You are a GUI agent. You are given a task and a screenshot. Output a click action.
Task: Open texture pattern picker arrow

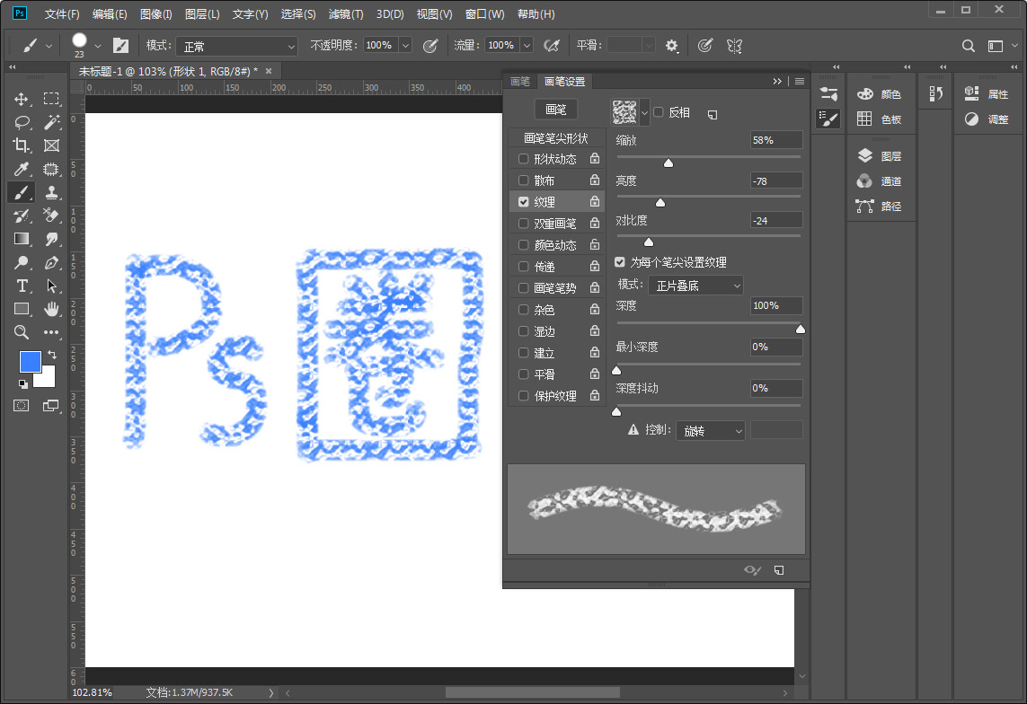(644, 112)
